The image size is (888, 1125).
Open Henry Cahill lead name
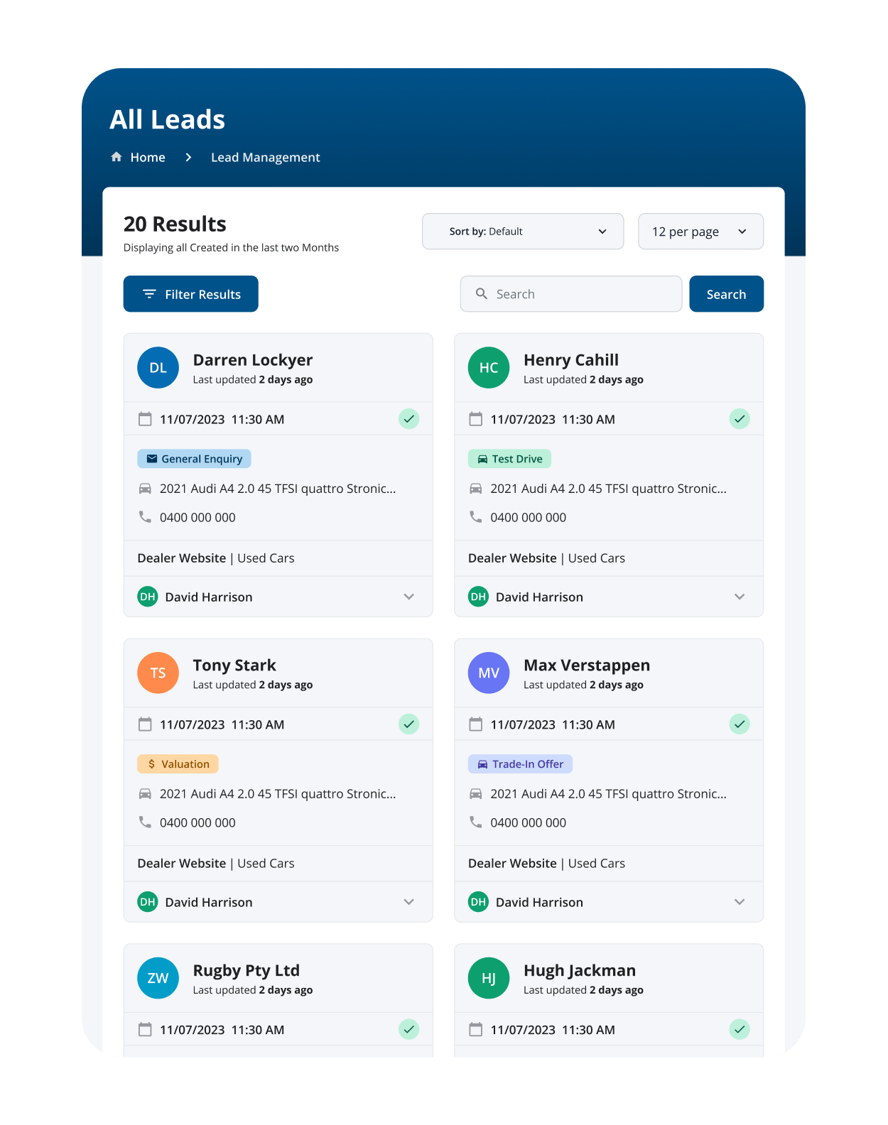[571, 360]
